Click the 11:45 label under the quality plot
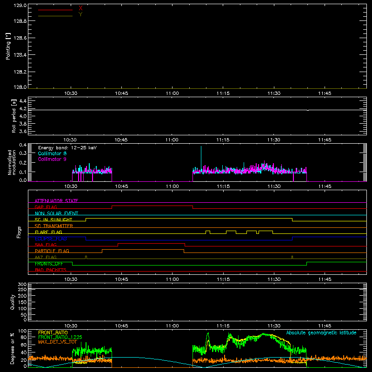The image size is (372, 372). click(325, 326)
